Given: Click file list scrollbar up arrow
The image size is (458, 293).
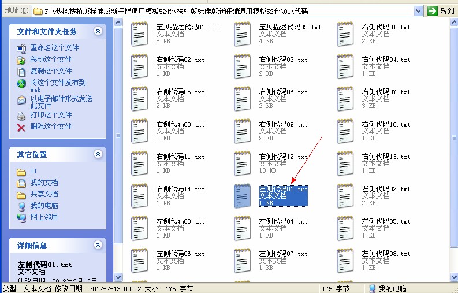Looking at the screenshot, I should [455, 22].
